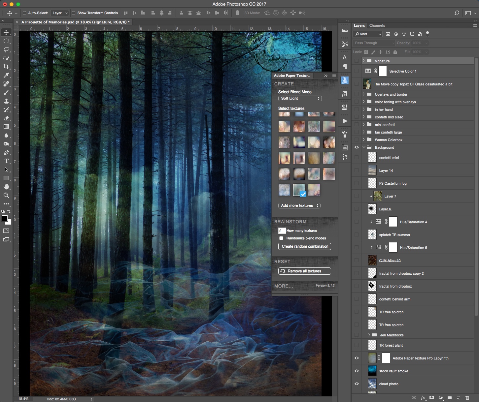The width and height of the screenshot is (479, 402).
Task: Open the Soft Light blend mode dropdown
Action: pos(300,98)
